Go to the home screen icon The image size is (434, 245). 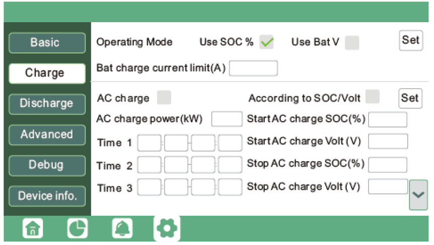tap(33, 229)
